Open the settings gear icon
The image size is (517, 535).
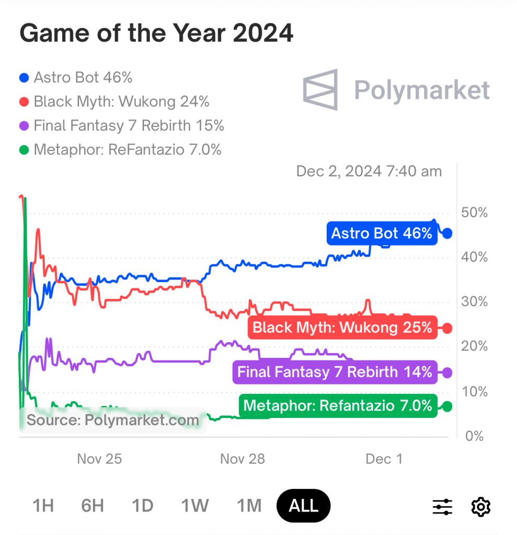coord(481,506)
